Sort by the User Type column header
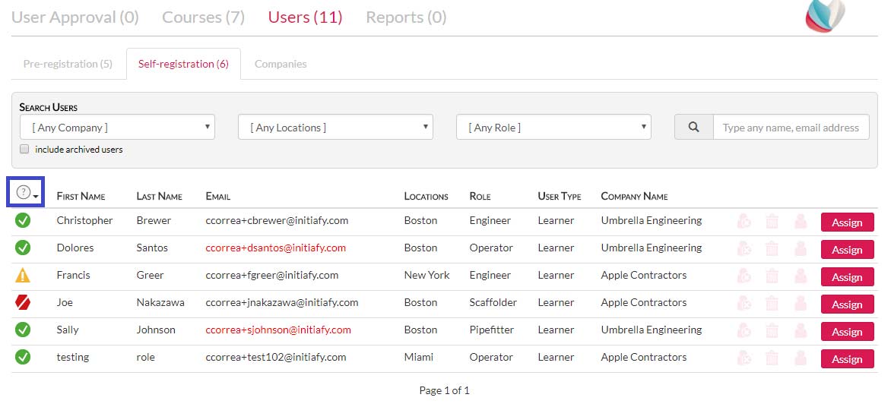 (x=560, y=197)
